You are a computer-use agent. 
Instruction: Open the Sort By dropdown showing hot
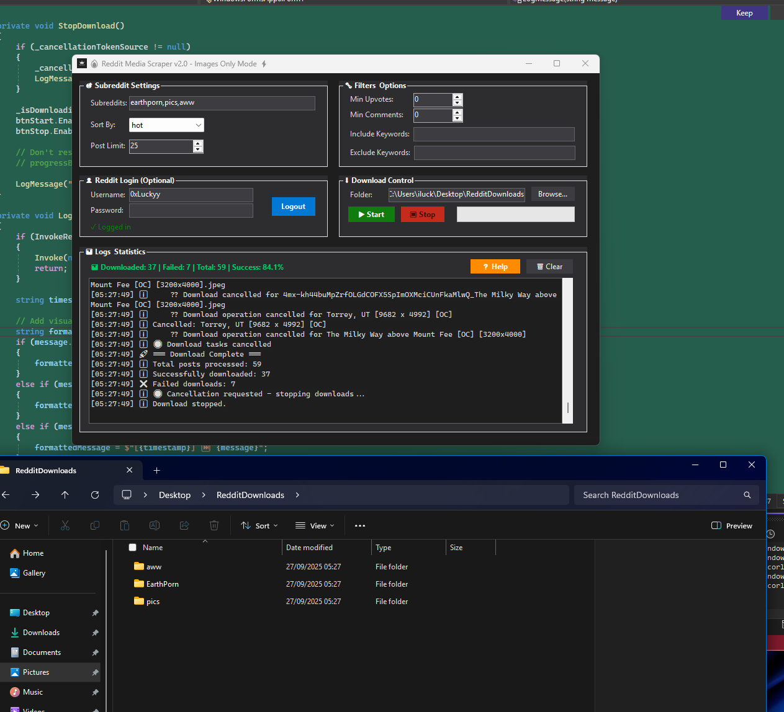tap(166, 125)
